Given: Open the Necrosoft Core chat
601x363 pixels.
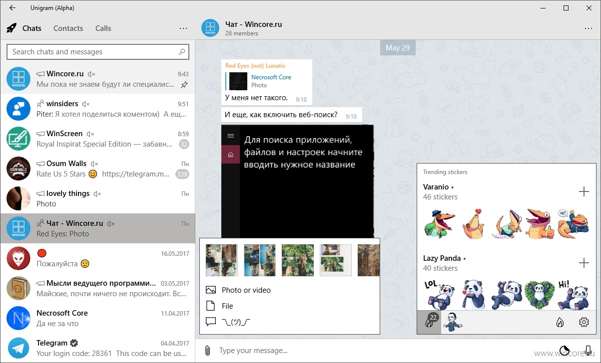Looking at the screenshot, I should tap(97, 318).
